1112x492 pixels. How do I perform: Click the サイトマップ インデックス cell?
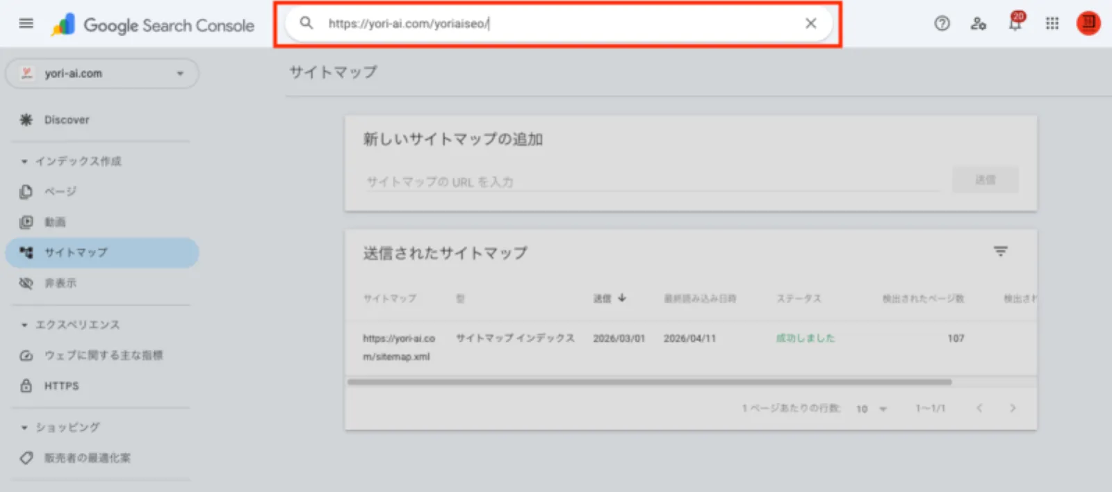click(x=515, y=338)
